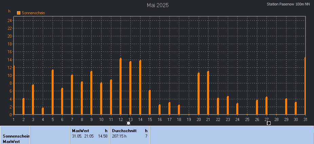Click the y-axis value 14
The height and width of the screenshot is (144, 314).
[x=10, y=60]
